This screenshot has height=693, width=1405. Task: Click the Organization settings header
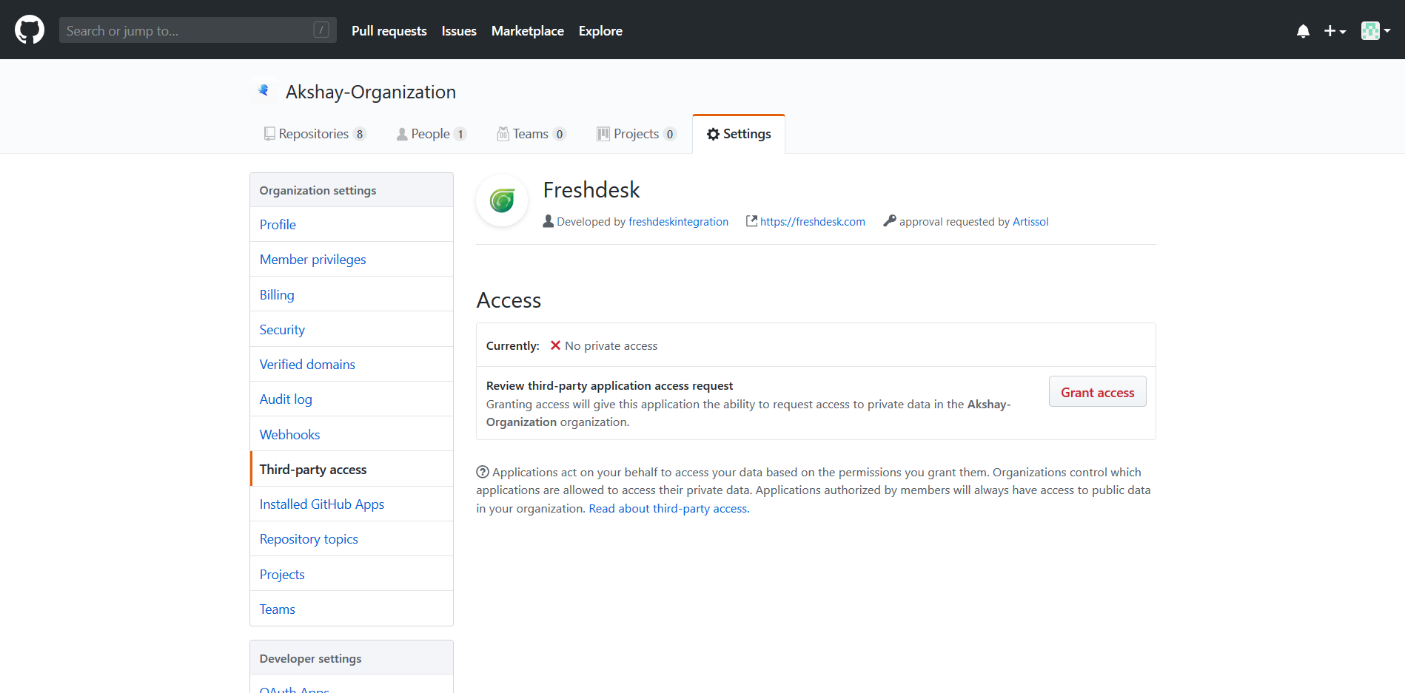352,190
